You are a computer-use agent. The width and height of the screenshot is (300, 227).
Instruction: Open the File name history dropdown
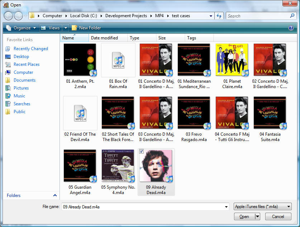pyautogui.click(x=226, y=207)
